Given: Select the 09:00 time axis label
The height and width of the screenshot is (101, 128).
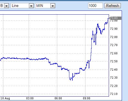Looking at the screenshot, I should tap(86, 98).
